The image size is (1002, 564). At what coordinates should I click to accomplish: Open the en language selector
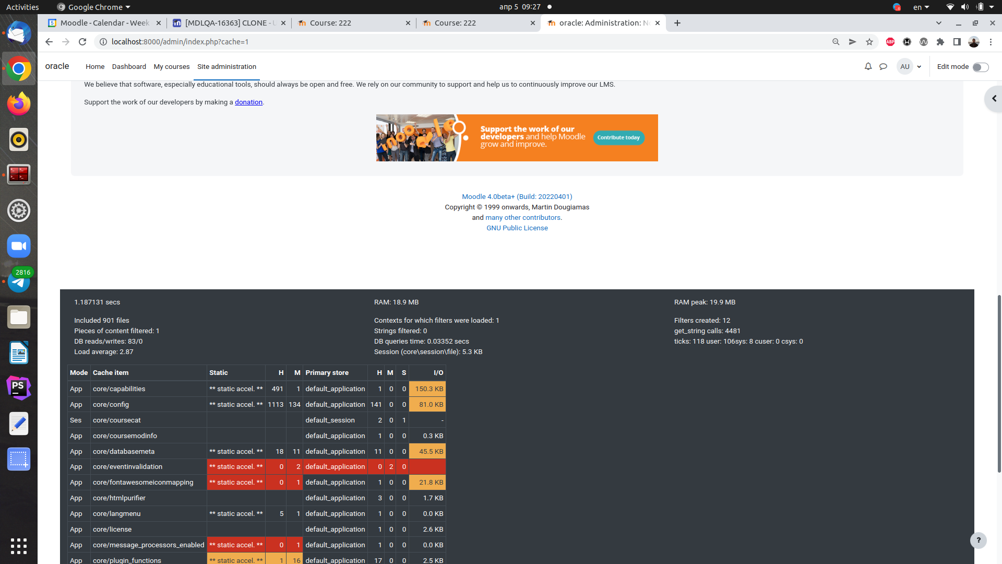921,7
